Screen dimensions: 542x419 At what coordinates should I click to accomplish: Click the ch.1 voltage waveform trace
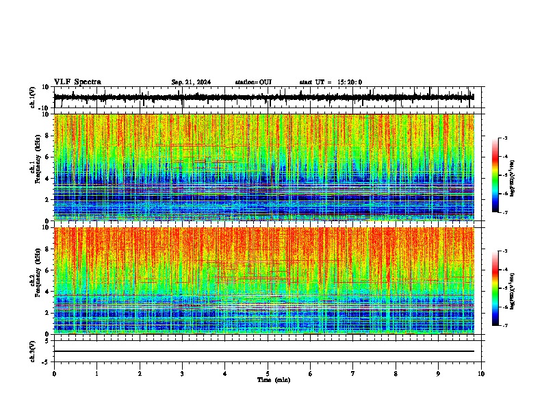[264, 97]
